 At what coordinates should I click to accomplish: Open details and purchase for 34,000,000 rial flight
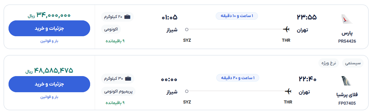coord(49,28)
